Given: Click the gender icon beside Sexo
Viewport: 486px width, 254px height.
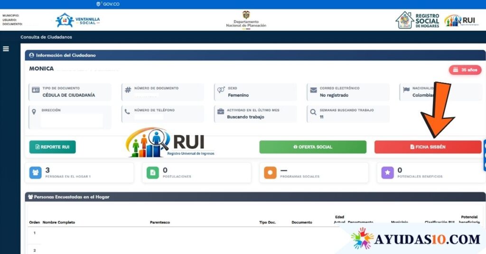Looking at the screenshot, I should click(221, 90).
